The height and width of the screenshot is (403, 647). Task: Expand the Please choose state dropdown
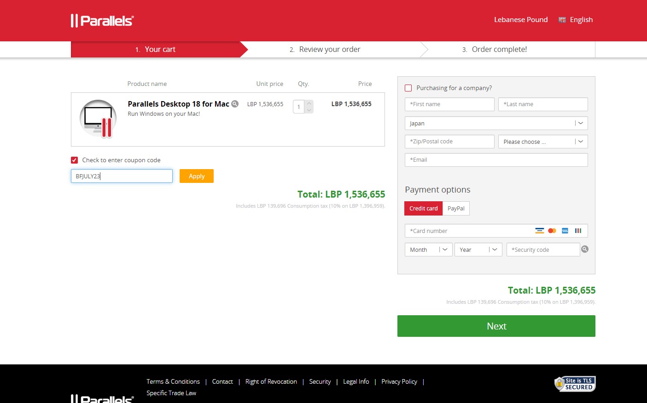point(543,142)
